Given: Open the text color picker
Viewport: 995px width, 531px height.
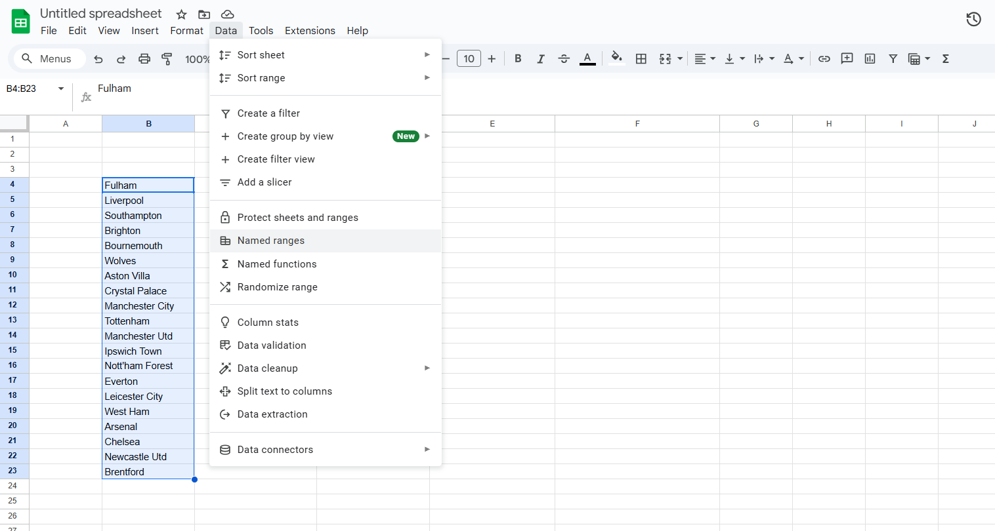Looking at the screenshot, I should (587, 59).
